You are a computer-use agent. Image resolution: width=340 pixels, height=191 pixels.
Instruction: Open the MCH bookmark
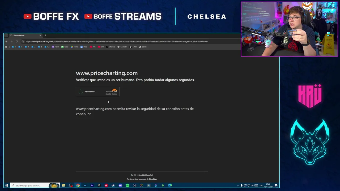click(133, 47)
